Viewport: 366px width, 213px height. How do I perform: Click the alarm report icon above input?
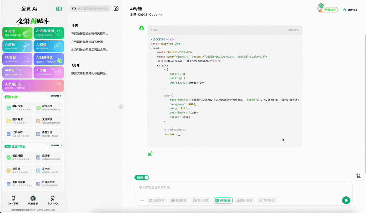pos(359,176)
